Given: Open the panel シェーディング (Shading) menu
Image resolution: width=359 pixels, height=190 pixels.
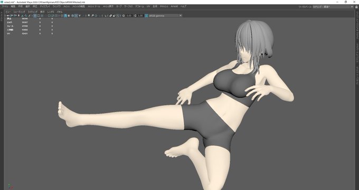Looking at the screenshot, I should tap(19, 12).
